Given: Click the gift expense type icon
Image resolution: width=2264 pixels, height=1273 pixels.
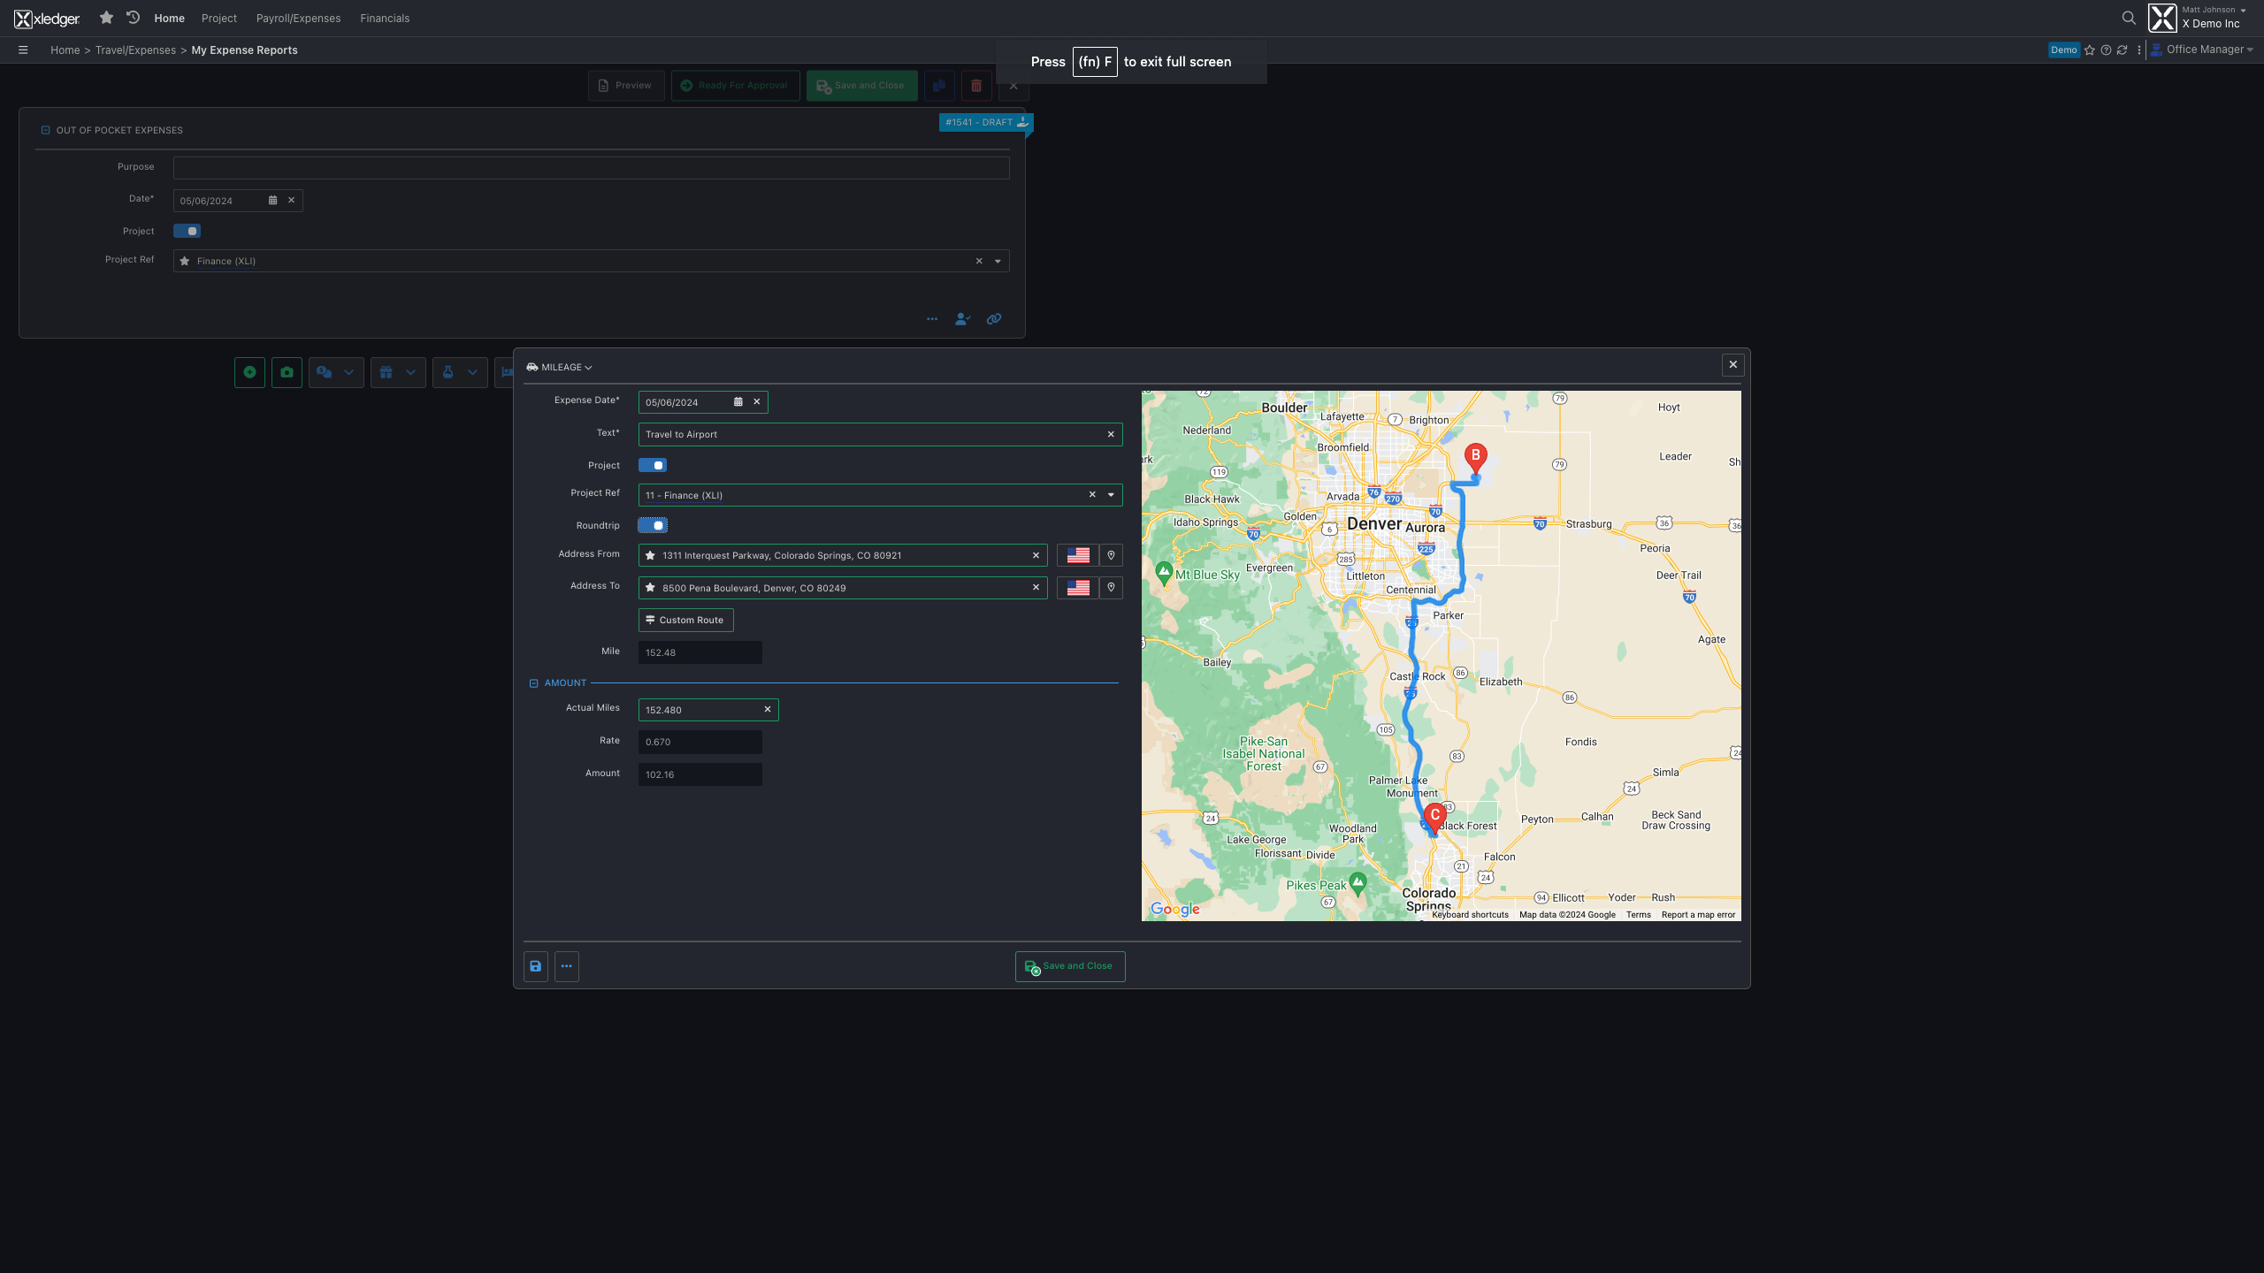Looking at the screenshot, I should 387,372.
